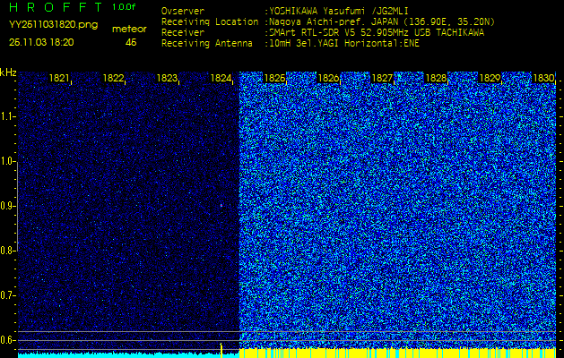Select the file name YY2511031820.png
The height and width of the screenshot is (358, 564).
click(53, 25)
